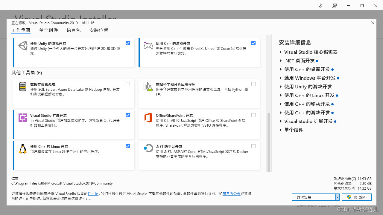Click the Visual Studio extension development icon
Screen dimensions: 383x215
23,118
